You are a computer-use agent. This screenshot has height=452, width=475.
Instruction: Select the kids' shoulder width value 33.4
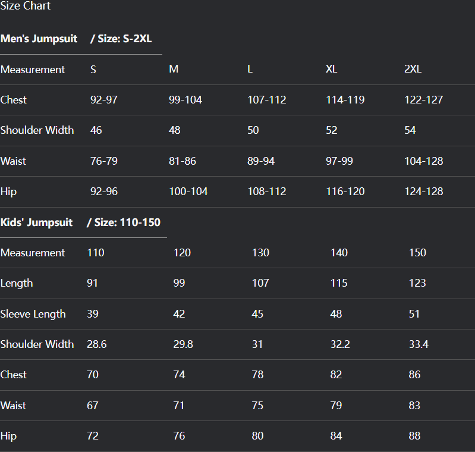point(419,344)
